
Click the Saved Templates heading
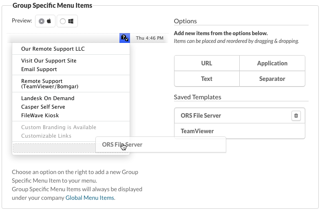(197, 97)
